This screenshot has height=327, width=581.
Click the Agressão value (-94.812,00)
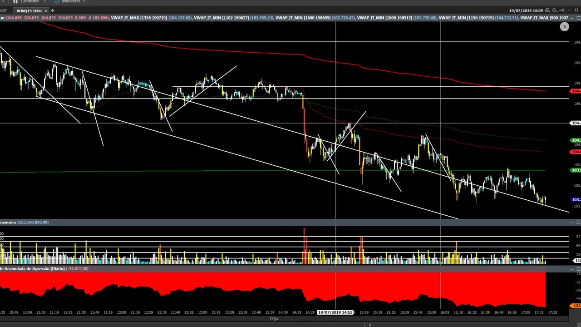(77, 269)
